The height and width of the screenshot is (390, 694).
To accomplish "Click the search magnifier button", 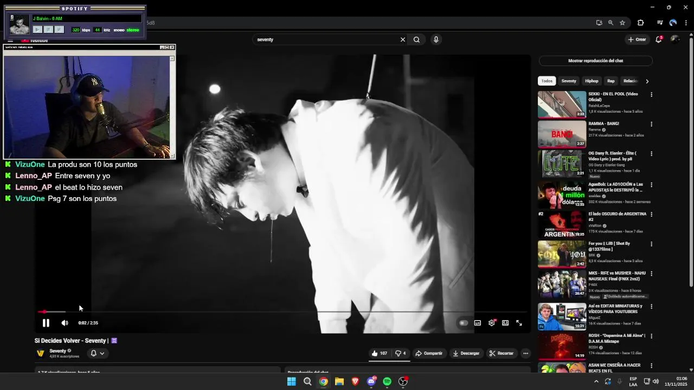I will tap(416, 40).
